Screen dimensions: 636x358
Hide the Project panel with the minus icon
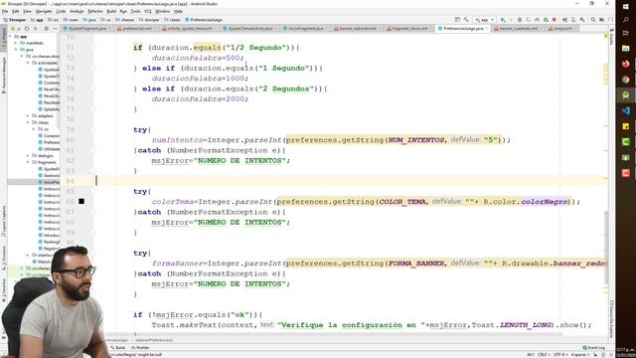click(x=56, y=29)
